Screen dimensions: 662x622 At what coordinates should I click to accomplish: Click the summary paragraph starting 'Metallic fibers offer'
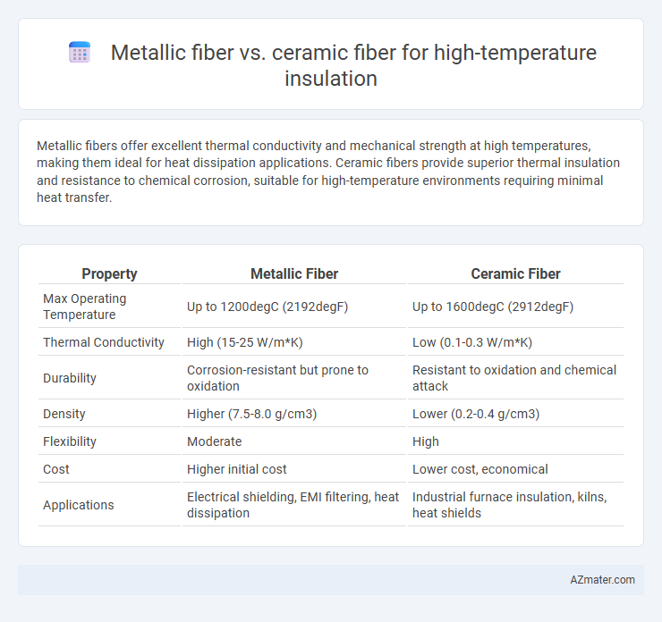click(328, 172)
